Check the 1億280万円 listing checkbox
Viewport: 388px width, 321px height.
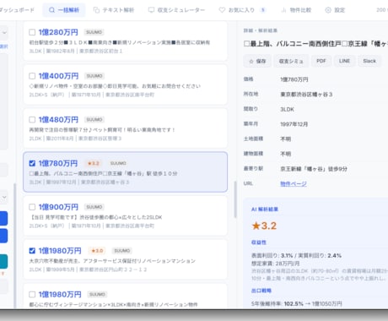pos(32,32)
